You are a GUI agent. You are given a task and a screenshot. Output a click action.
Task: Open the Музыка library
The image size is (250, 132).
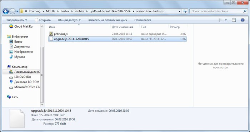click(17, 57)
